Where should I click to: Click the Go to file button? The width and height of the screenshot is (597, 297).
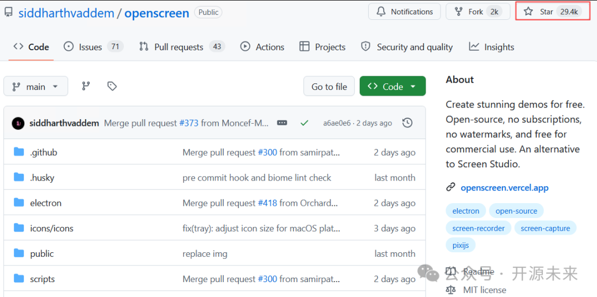pos(329,86)
